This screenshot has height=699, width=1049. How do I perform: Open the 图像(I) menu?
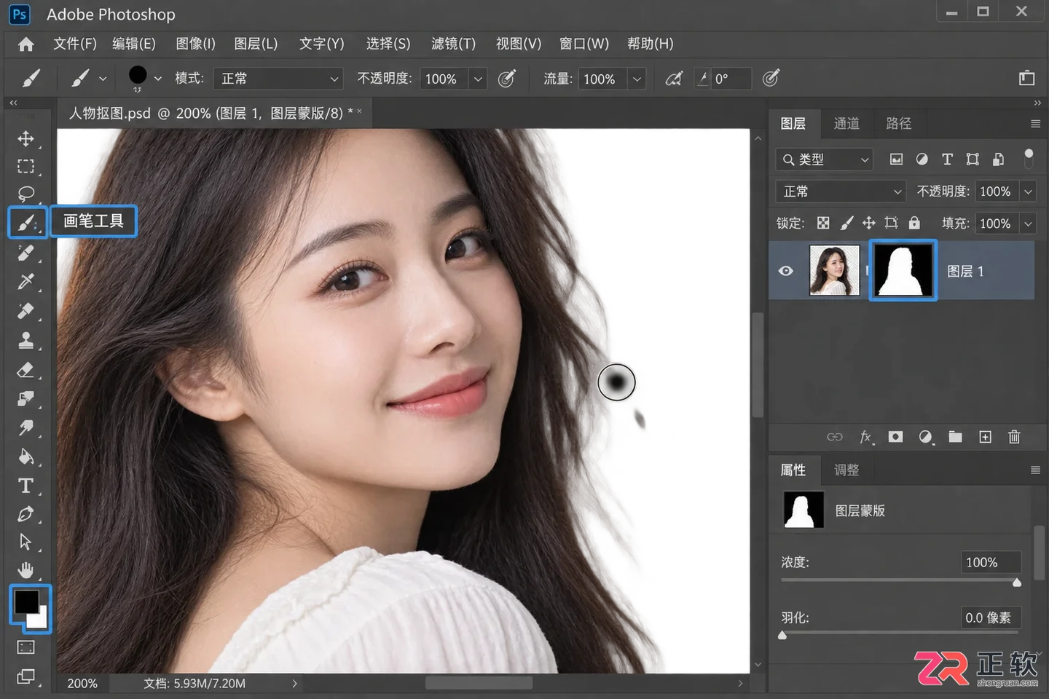(196, 44)
